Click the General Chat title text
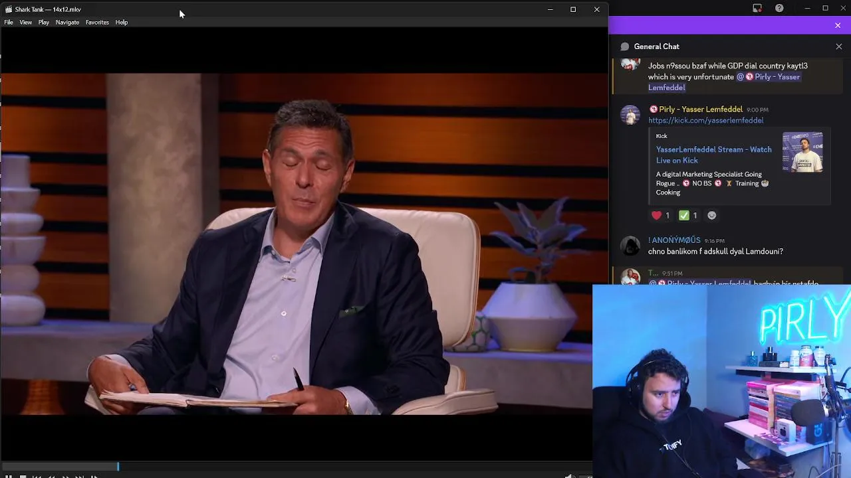 pos(656,46)
